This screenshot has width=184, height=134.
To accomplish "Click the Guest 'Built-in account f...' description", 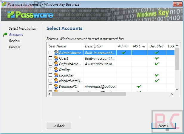I will point(100,58).
